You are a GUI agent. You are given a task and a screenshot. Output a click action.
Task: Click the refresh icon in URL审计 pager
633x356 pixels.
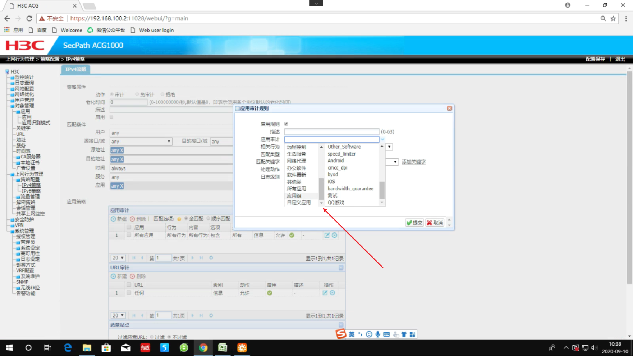coord(211,315)
